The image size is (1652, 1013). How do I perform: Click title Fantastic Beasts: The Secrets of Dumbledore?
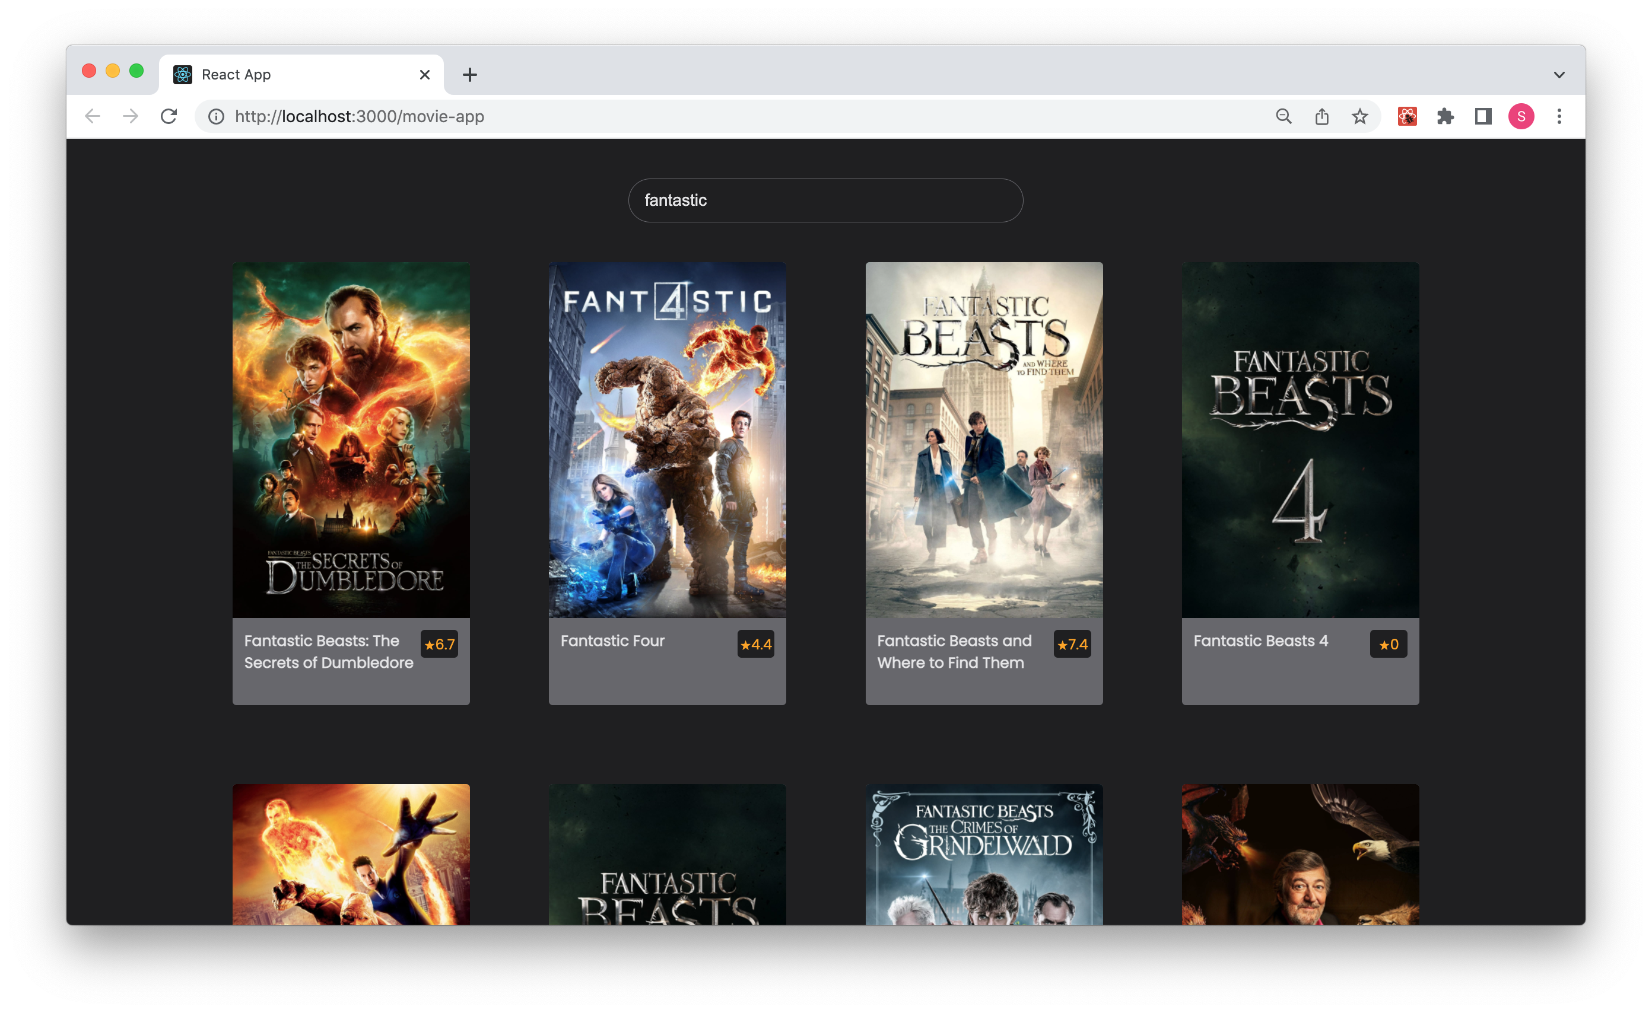click(329, 651)
